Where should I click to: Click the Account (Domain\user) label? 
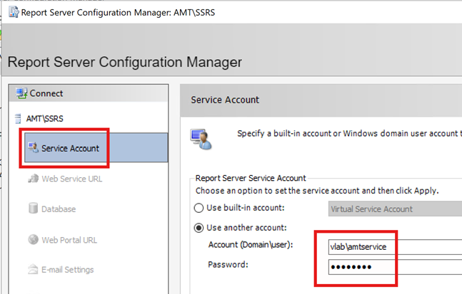click(x=251, y=245)
